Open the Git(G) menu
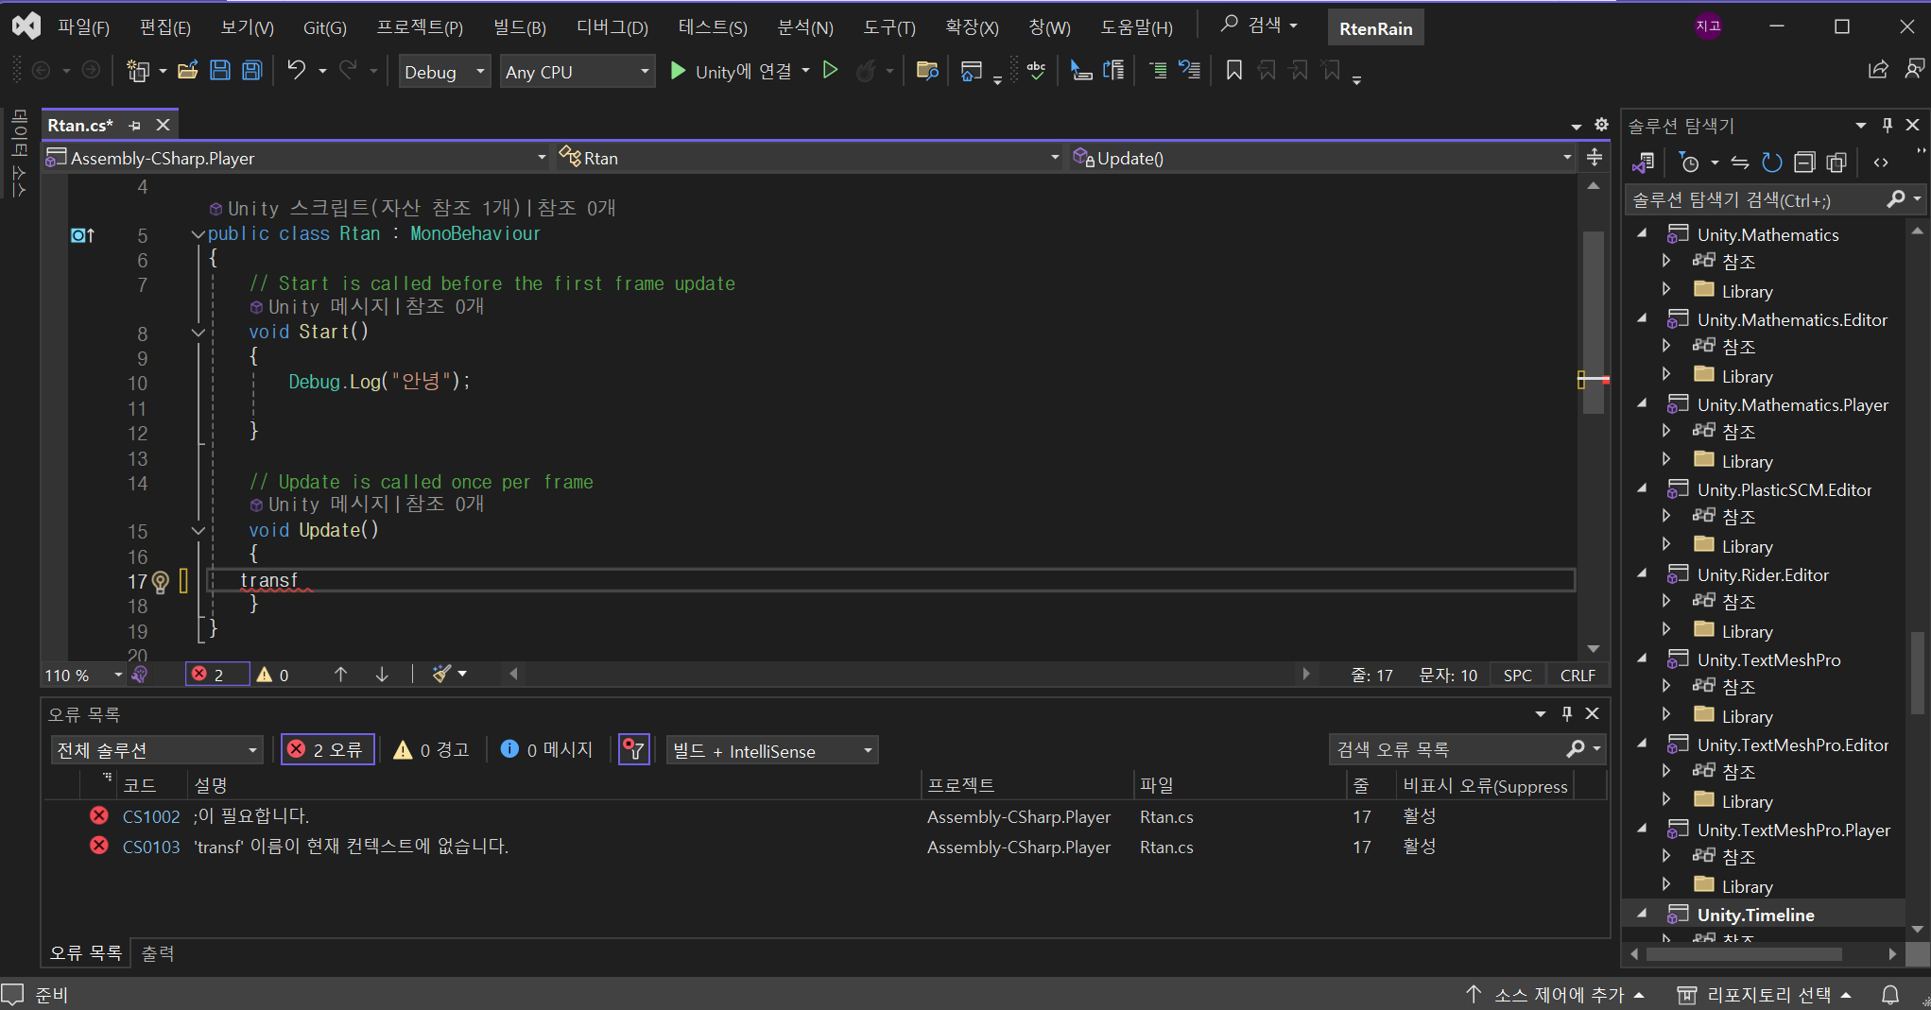1931x1010 pixels. (x=324, y=27)
